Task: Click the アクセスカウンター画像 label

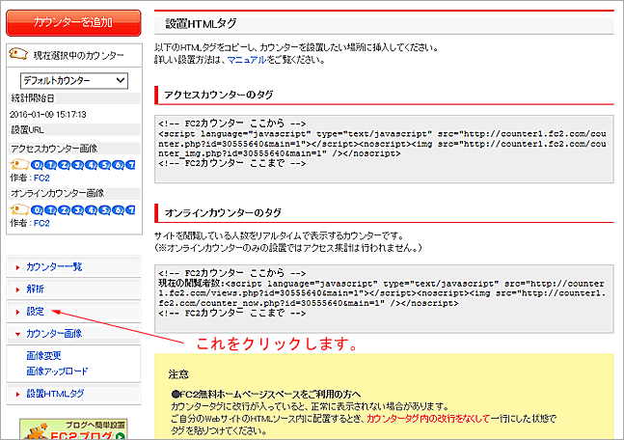Action: (x=54, y=149)
